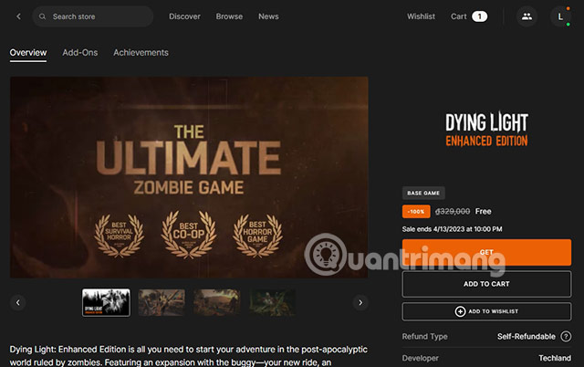The image size is (584, 367).
Task: Click the Developer label
Action: (421, 358)
